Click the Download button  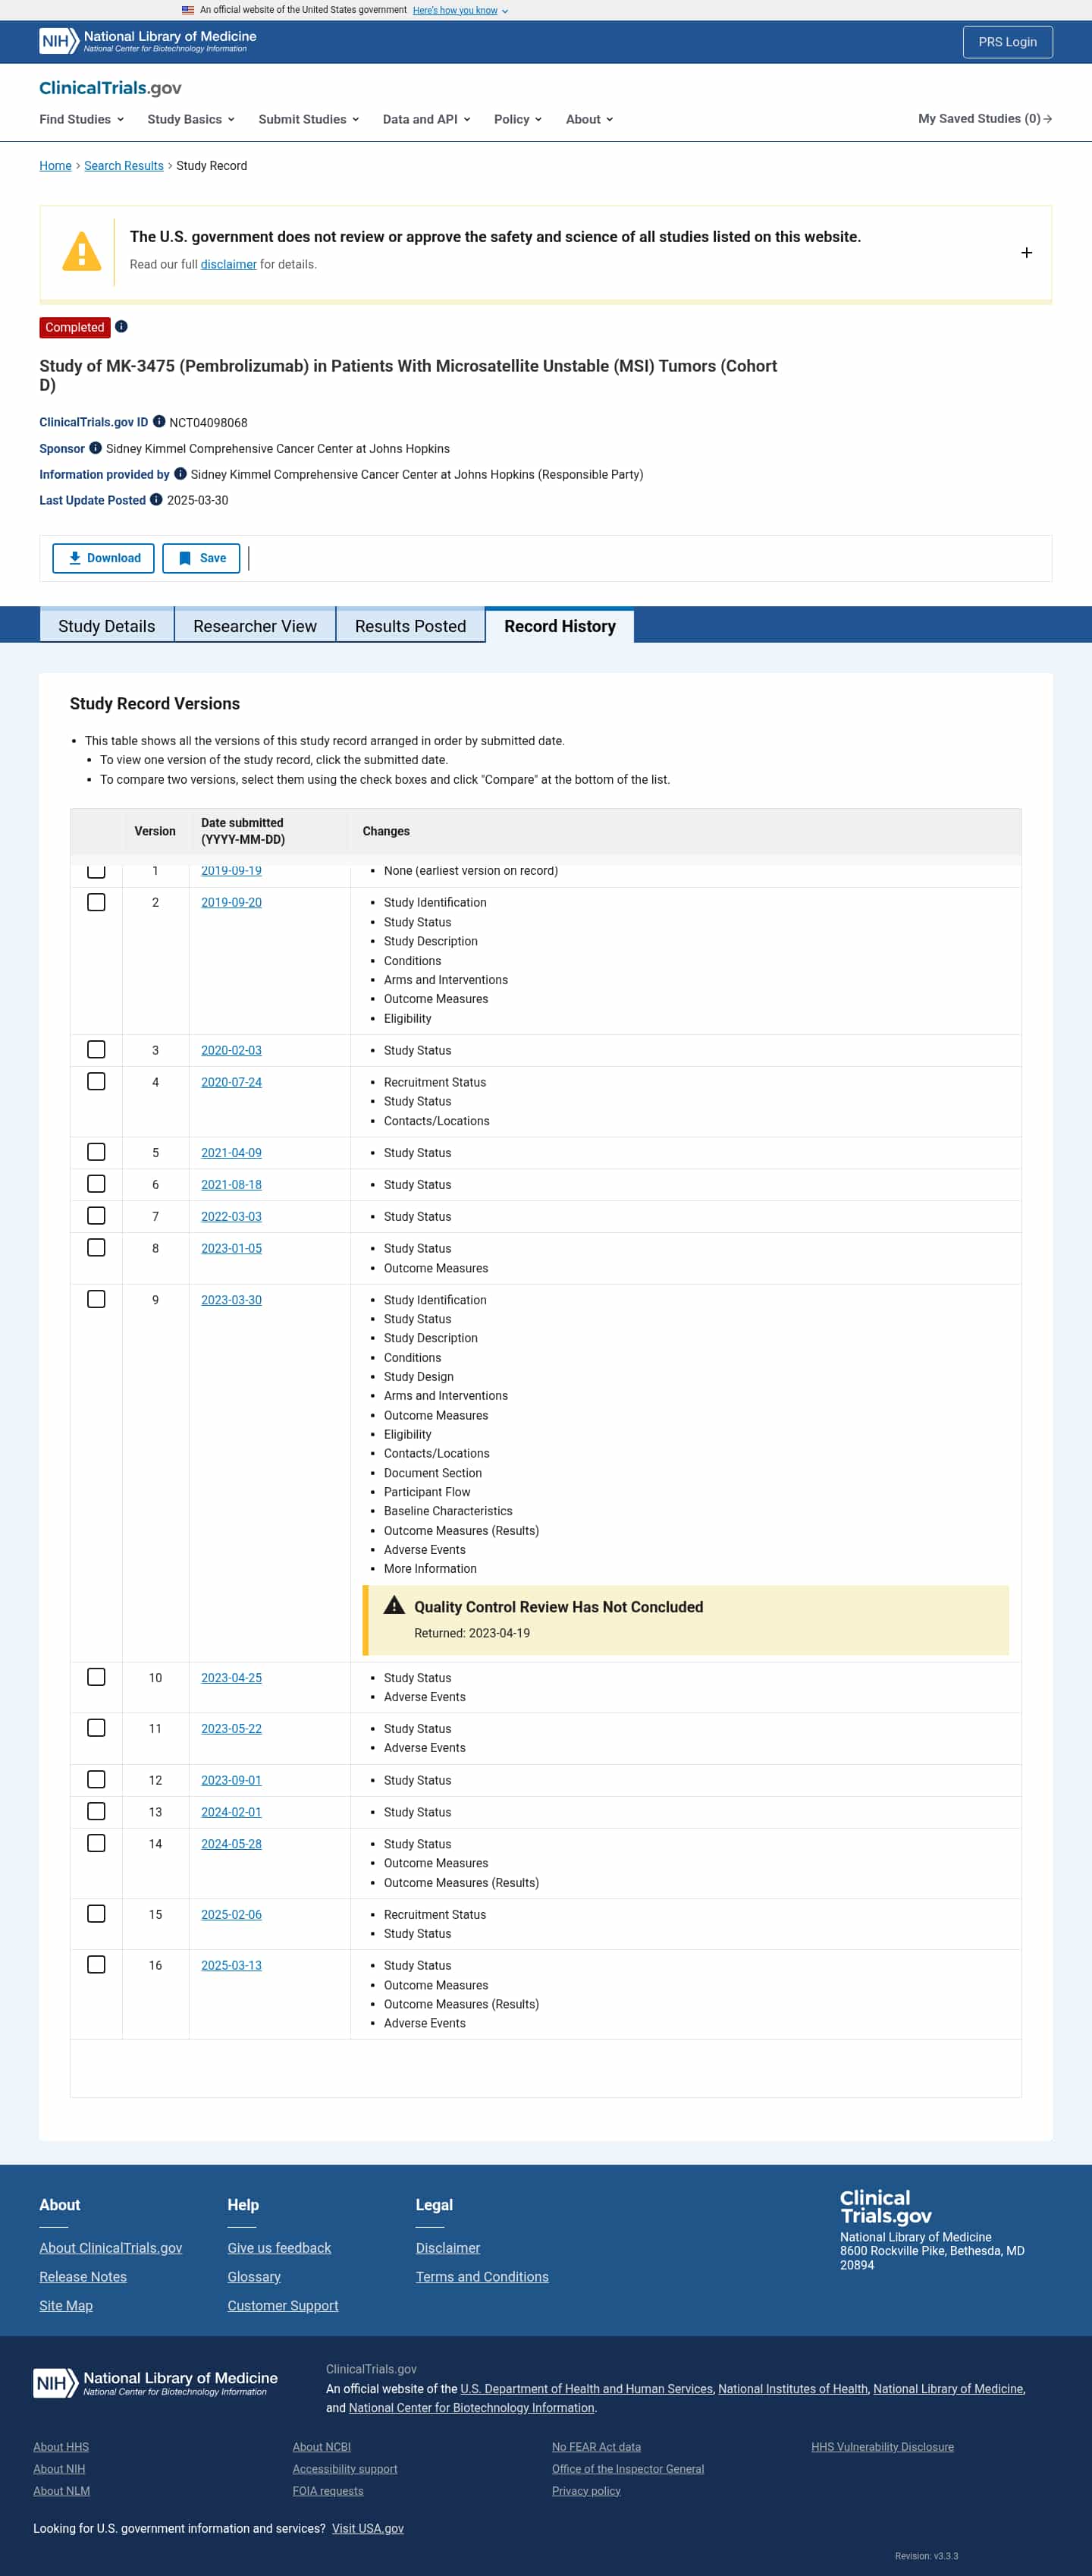point(104,558)
